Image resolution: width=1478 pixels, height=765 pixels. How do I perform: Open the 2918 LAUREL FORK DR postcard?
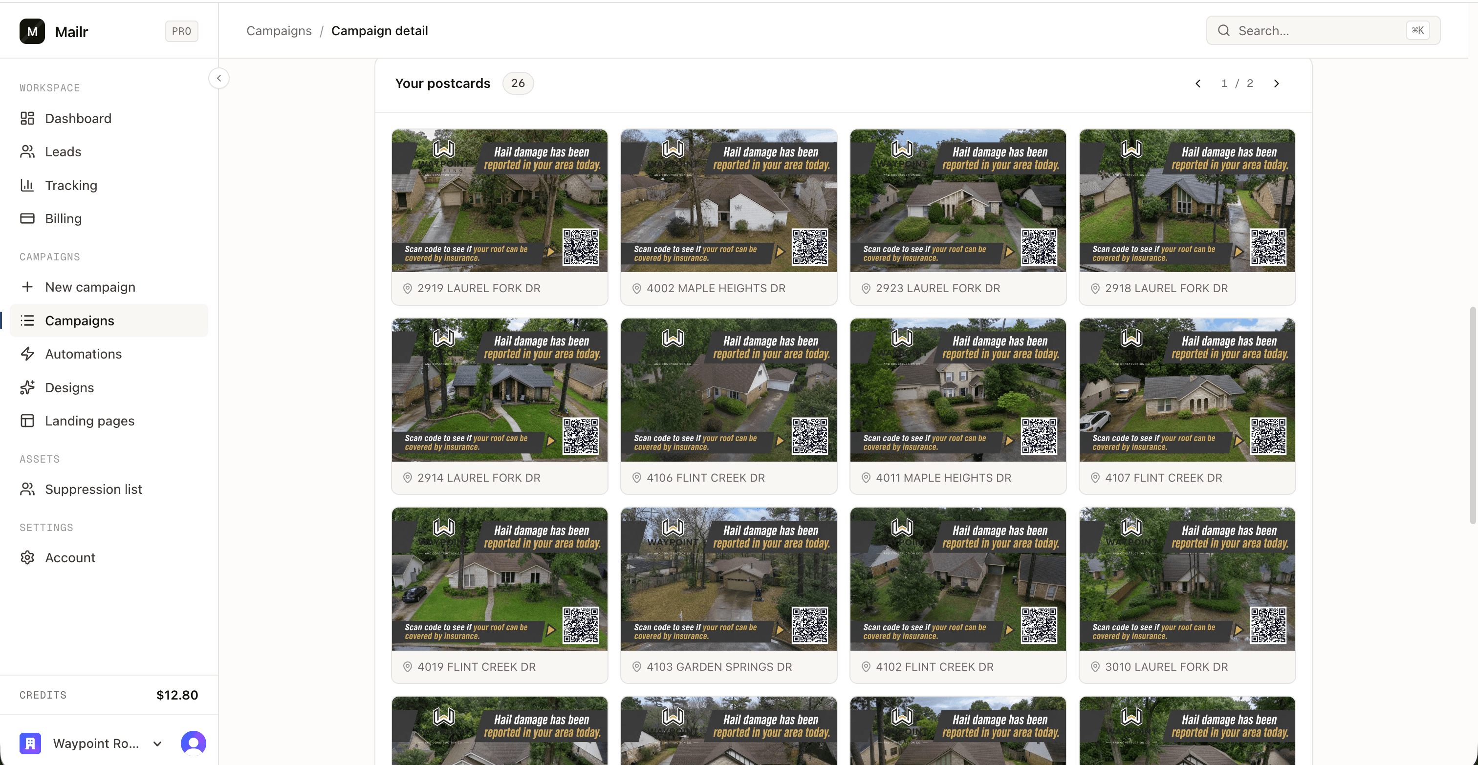coord(1187,217)
